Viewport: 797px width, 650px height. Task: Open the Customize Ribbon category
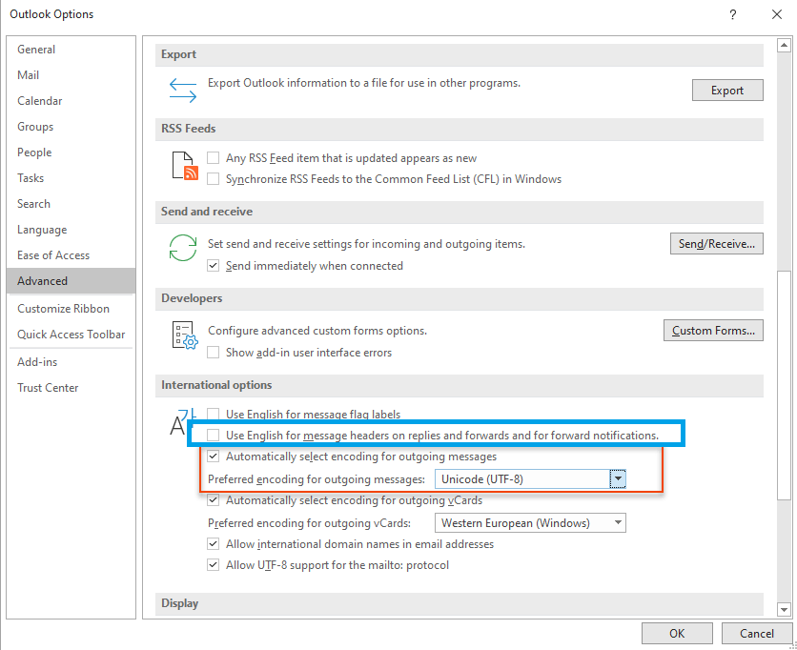tap(72, 309)
